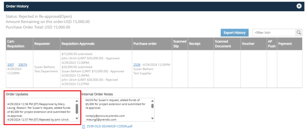Click the PDF file icon beside 2539-OLD attachment

[84, 127]
